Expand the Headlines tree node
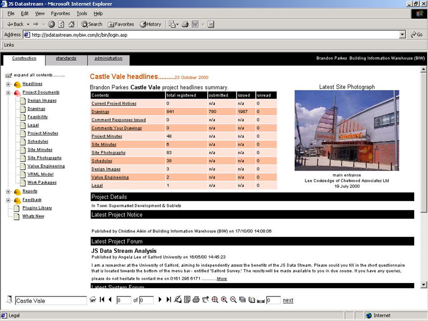 click(8, 84)
